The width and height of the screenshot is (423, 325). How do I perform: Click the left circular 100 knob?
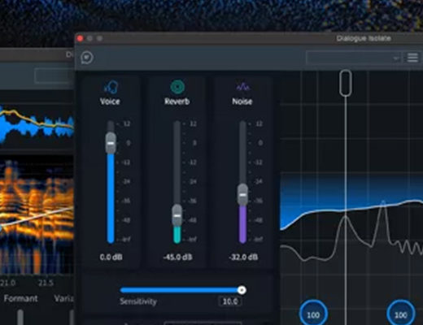[x=313, y=314]
